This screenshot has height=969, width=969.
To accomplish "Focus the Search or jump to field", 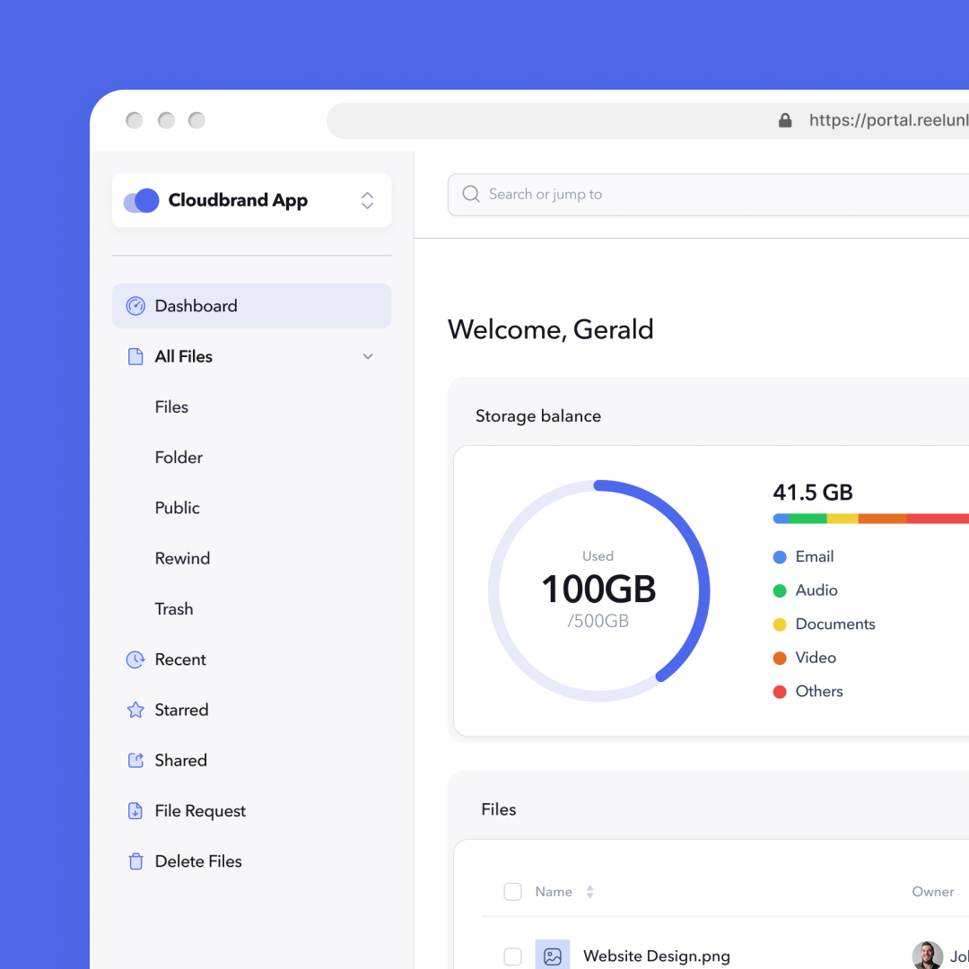I will point(708,195).
